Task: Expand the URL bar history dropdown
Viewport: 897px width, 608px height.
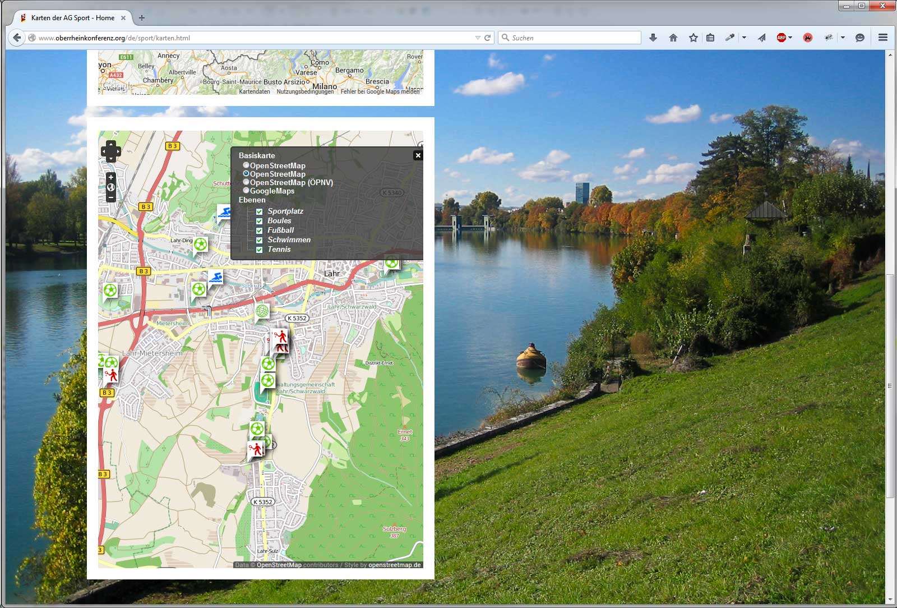Action: tap(478, 38)
